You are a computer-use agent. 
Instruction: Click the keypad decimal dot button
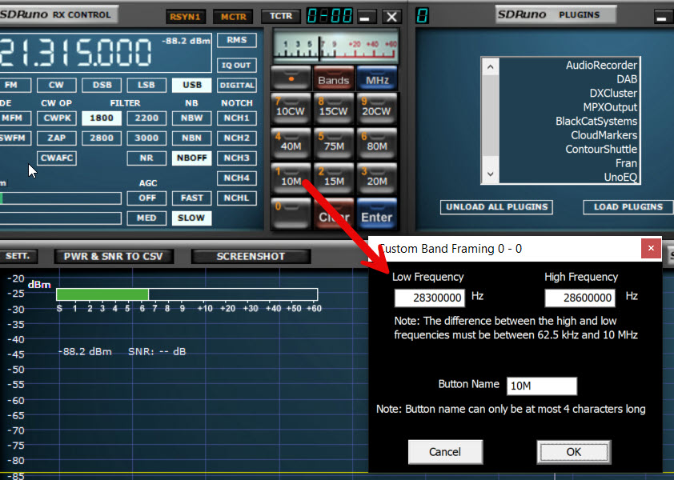(291, 78)
